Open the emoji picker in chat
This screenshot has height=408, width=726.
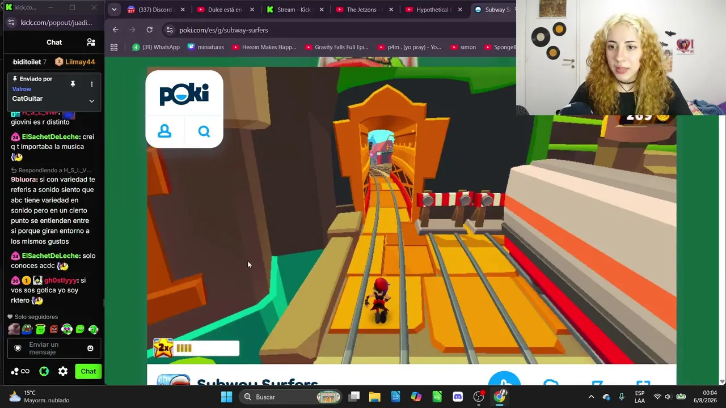coord(90,348)
